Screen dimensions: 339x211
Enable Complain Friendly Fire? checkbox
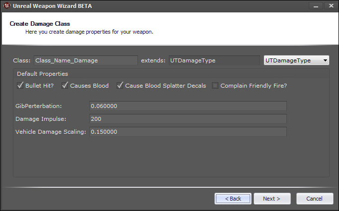coord(215,86)
